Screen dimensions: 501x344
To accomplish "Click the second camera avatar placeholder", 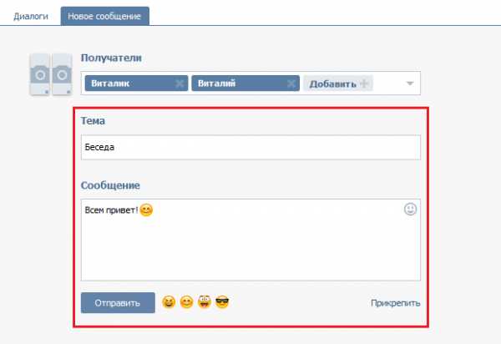I will point(62,74).
